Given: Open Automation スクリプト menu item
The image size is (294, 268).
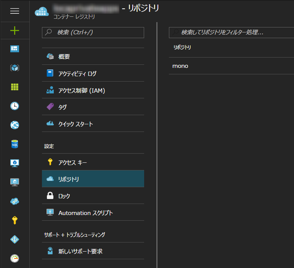Looking at the screenshot, I should click(x=93, y=212).
